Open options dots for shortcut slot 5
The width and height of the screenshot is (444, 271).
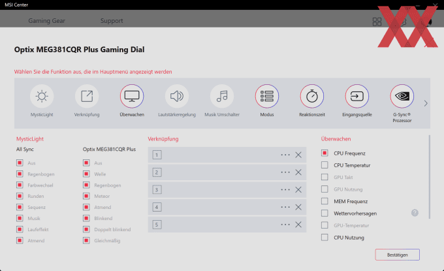pyautogui.click(x=285, y=225)
